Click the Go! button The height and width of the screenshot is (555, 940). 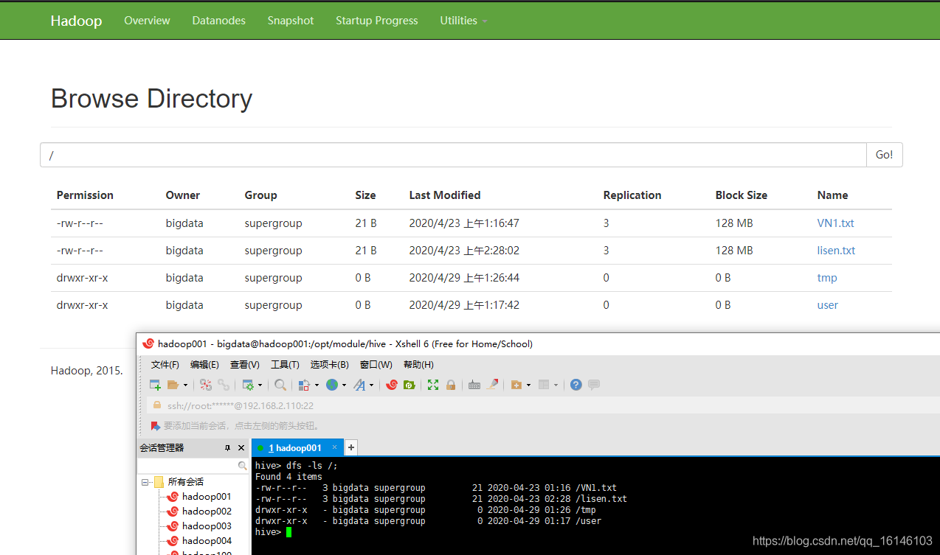click(x=884, y=155)
